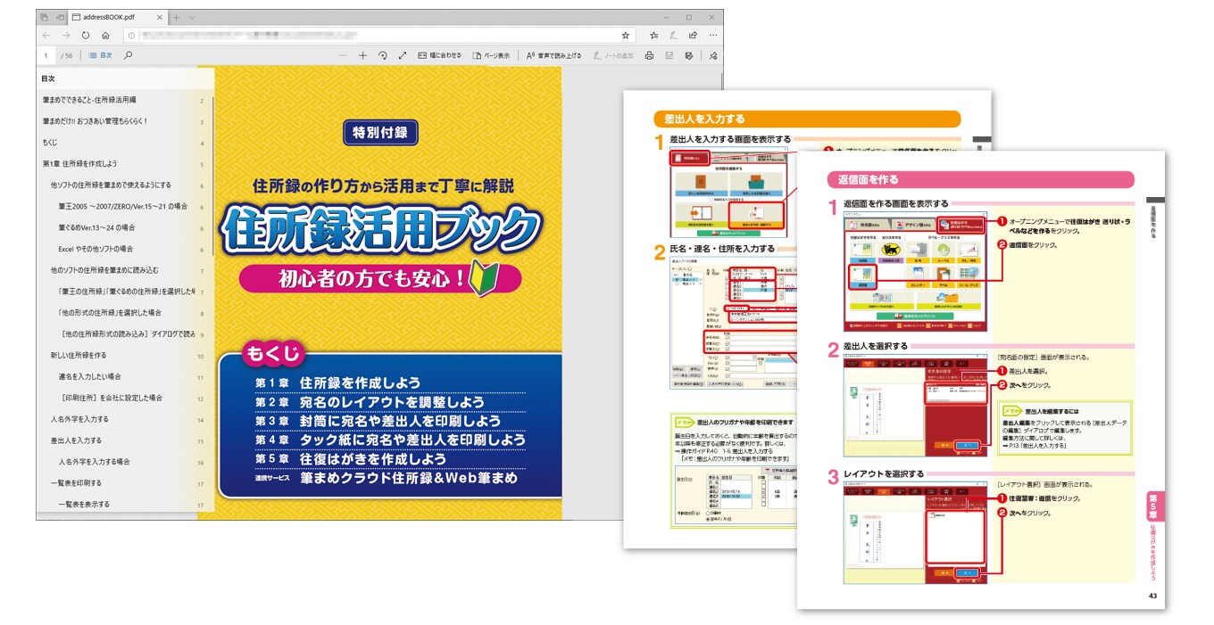Pin the PDF toolbar

(x=712, y=55)
